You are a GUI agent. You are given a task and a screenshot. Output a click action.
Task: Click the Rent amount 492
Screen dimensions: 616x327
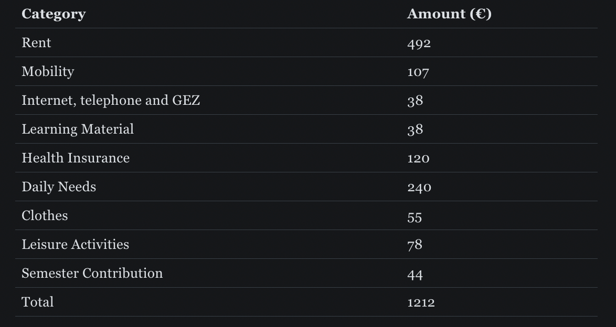tap(419, 43)
